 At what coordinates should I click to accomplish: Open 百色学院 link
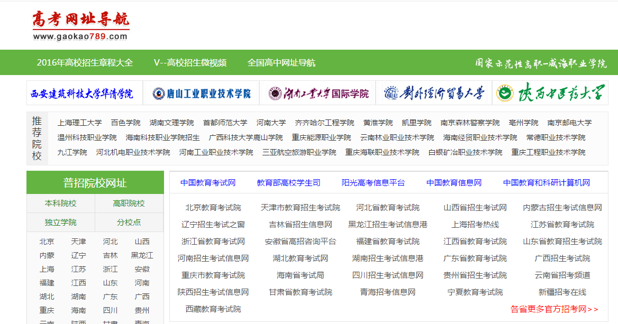[x=126, y=123]
